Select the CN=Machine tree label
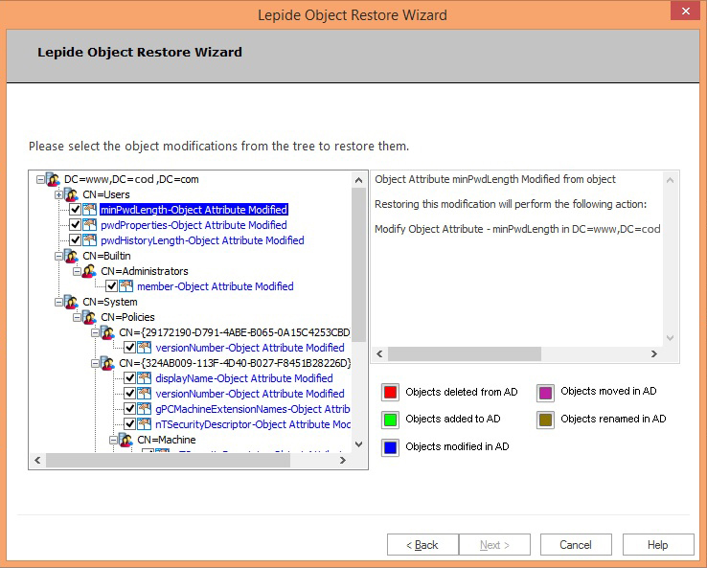Screen dimensions: 707x568 (x=167, y=440)
